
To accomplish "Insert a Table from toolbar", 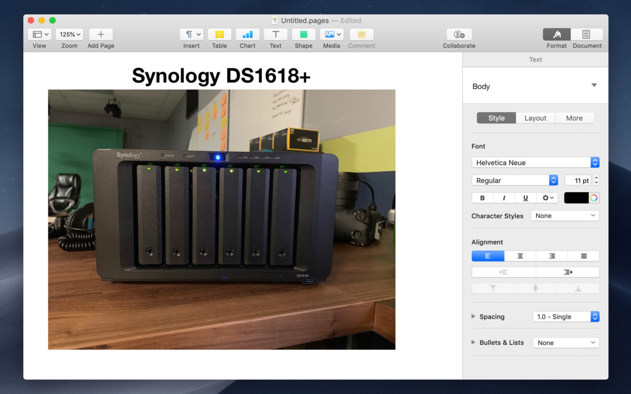I will point(219,34).
